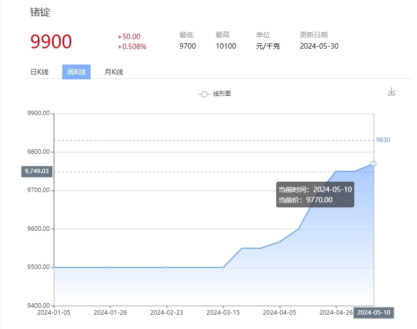
Task: Click the data point marker above 2024-04-05
Action: click(280, 242)
